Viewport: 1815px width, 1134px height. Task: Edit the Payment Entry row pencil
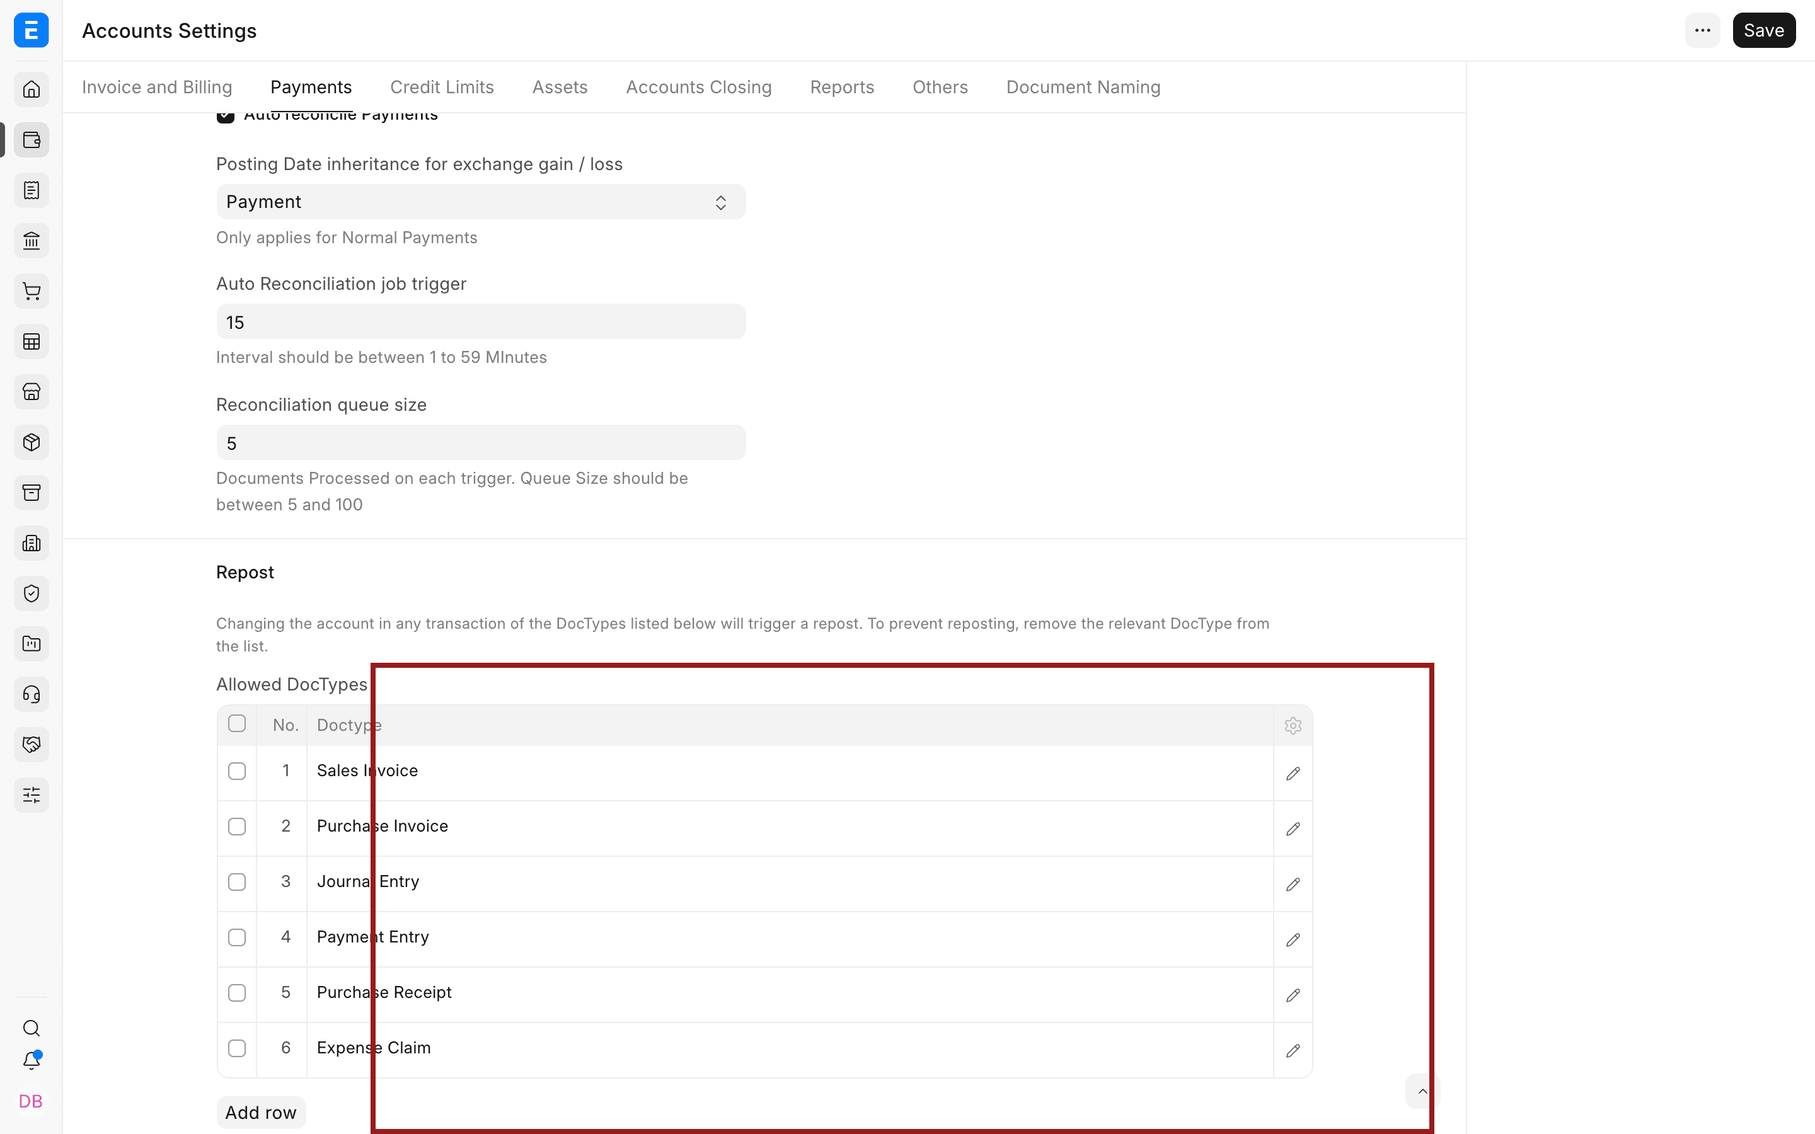(1293, 940)
